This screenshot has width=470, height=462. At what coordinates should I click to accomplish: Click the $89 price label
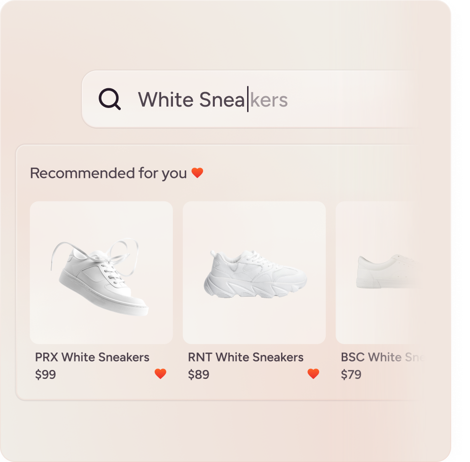point(198,374)
